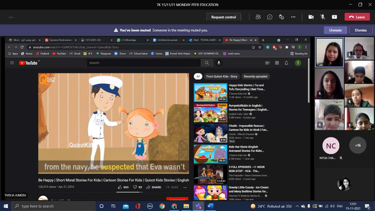Open the Windows notification center
The width and height of the screenshot is (375, 211).
point(367,206)
